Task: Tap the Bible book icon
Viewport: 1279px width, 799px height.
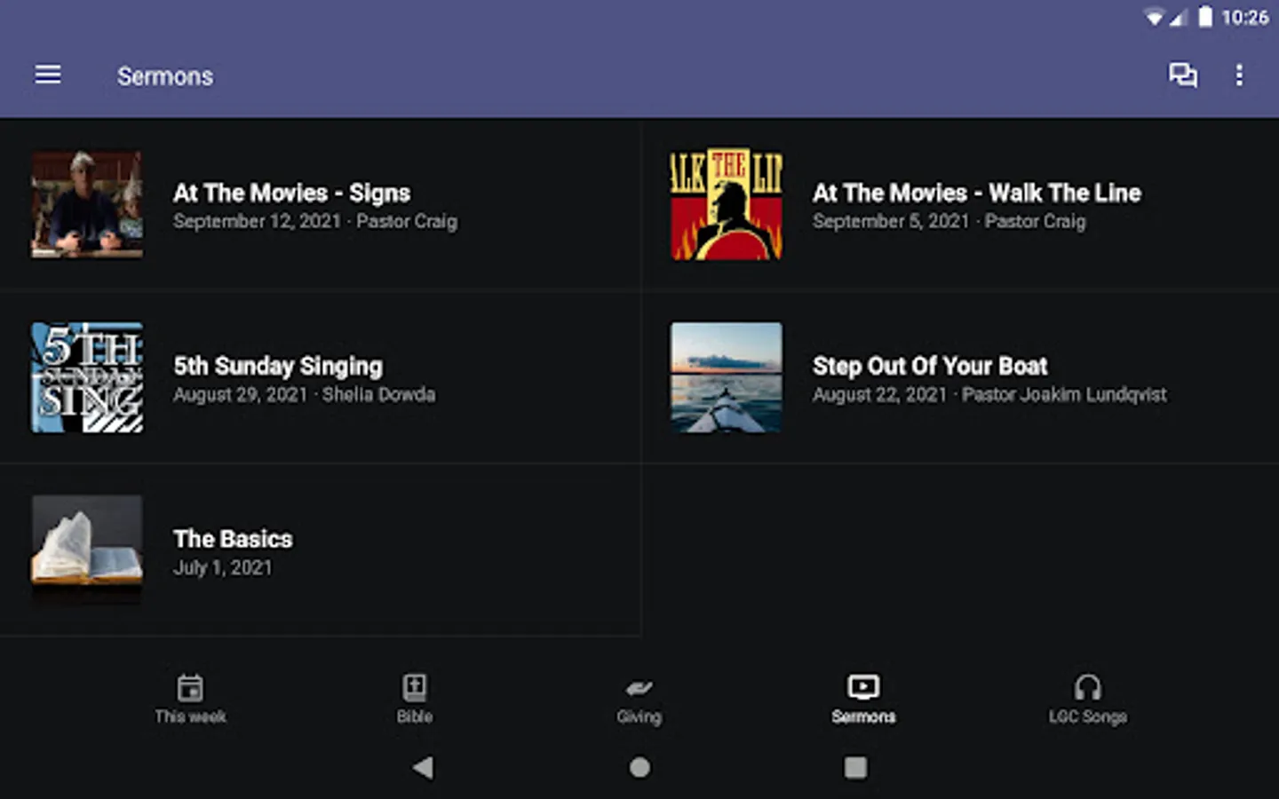Action: tap(415, 688)
